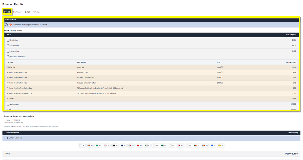Image resolution: width=303 pixels, height=160 pixels.
Task: Click the France (FR) flag chip
Action: [131, 146]
